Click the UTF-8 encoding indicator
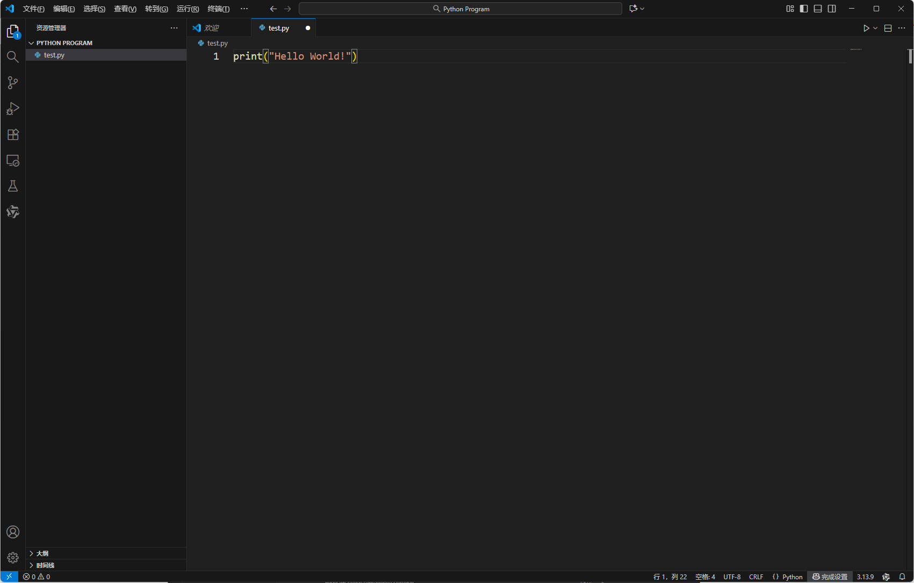 (x=732, y=577)
